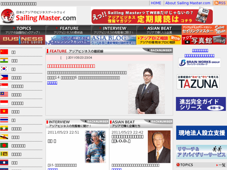Viewport: 227px width, 170px height.
Task: Go to the HOME link
Action: click(x=156, y=3)
